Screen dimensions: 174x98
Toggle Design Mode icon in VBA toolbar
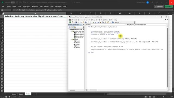100,22
